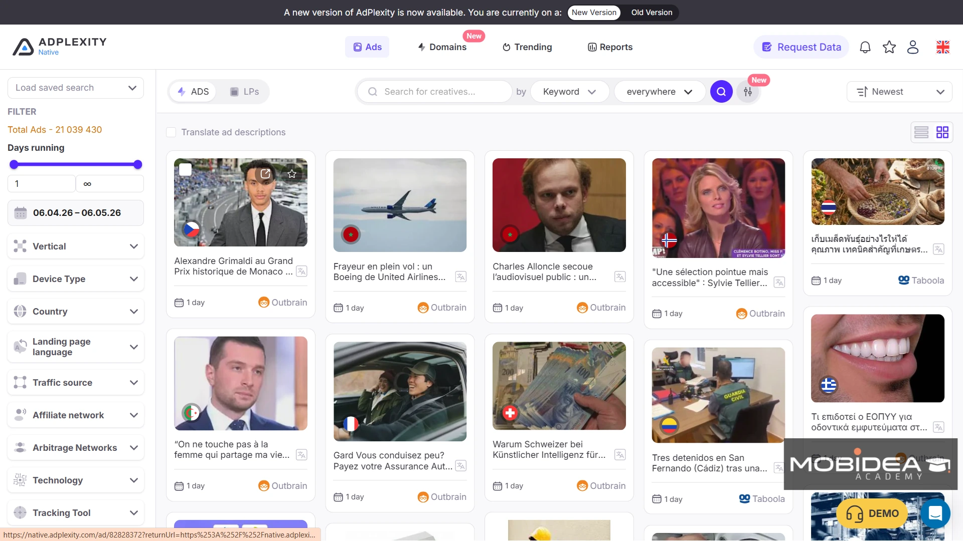
Task: Open the Frayeur en plein vol ad title
Action: (389, 272)
